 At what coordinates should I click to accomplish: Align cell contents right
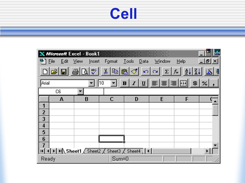tap(174, 83)
